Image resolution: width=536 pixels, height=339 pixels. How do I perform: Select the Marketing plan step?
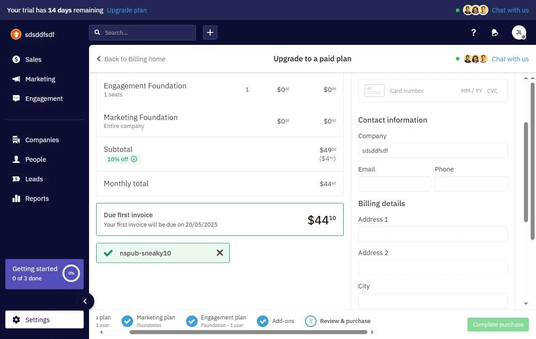pyautogui.click(x=148, y=321)
